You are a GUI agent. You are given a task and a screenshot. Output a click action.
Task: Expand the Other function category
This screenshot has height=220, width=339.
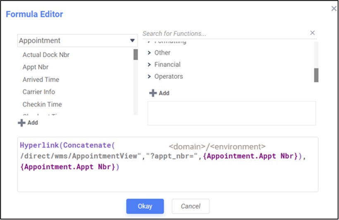[x=150, y=53]
